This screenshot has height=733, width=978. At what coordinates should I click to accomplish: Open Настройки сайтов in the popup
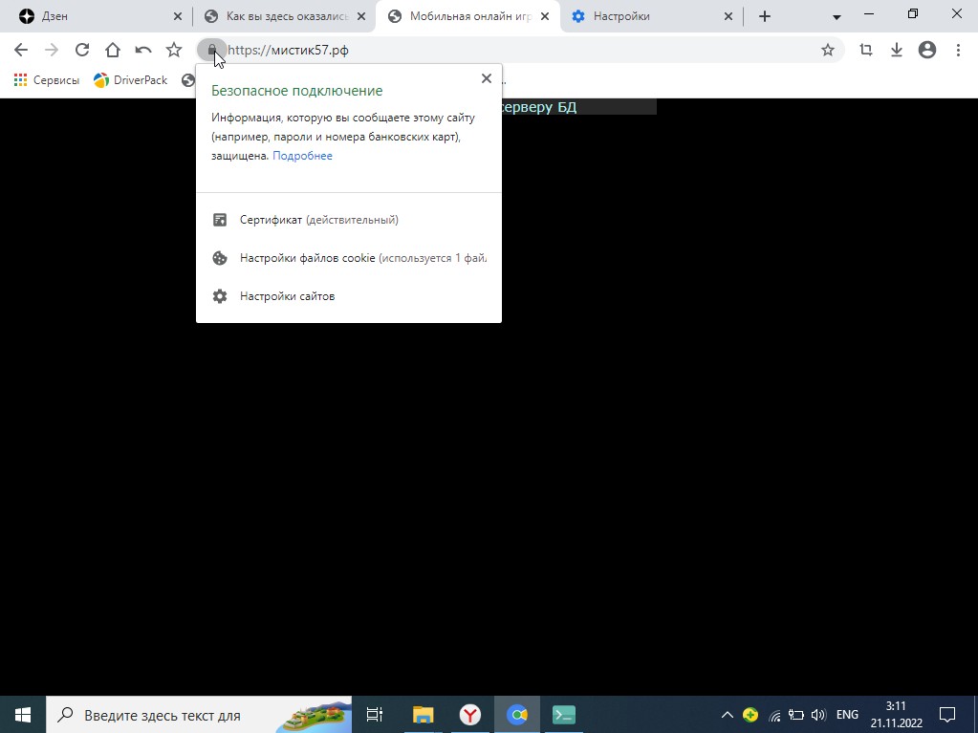click(x=287, y=296)
